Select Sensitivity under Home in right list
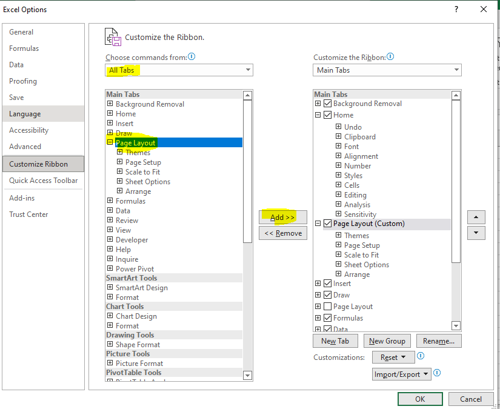This screenshot has width=500, height=409. pos(361,214)
